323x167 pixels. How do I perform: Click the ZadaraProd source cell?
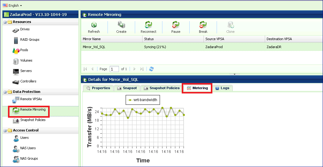[x=214, y=47]
